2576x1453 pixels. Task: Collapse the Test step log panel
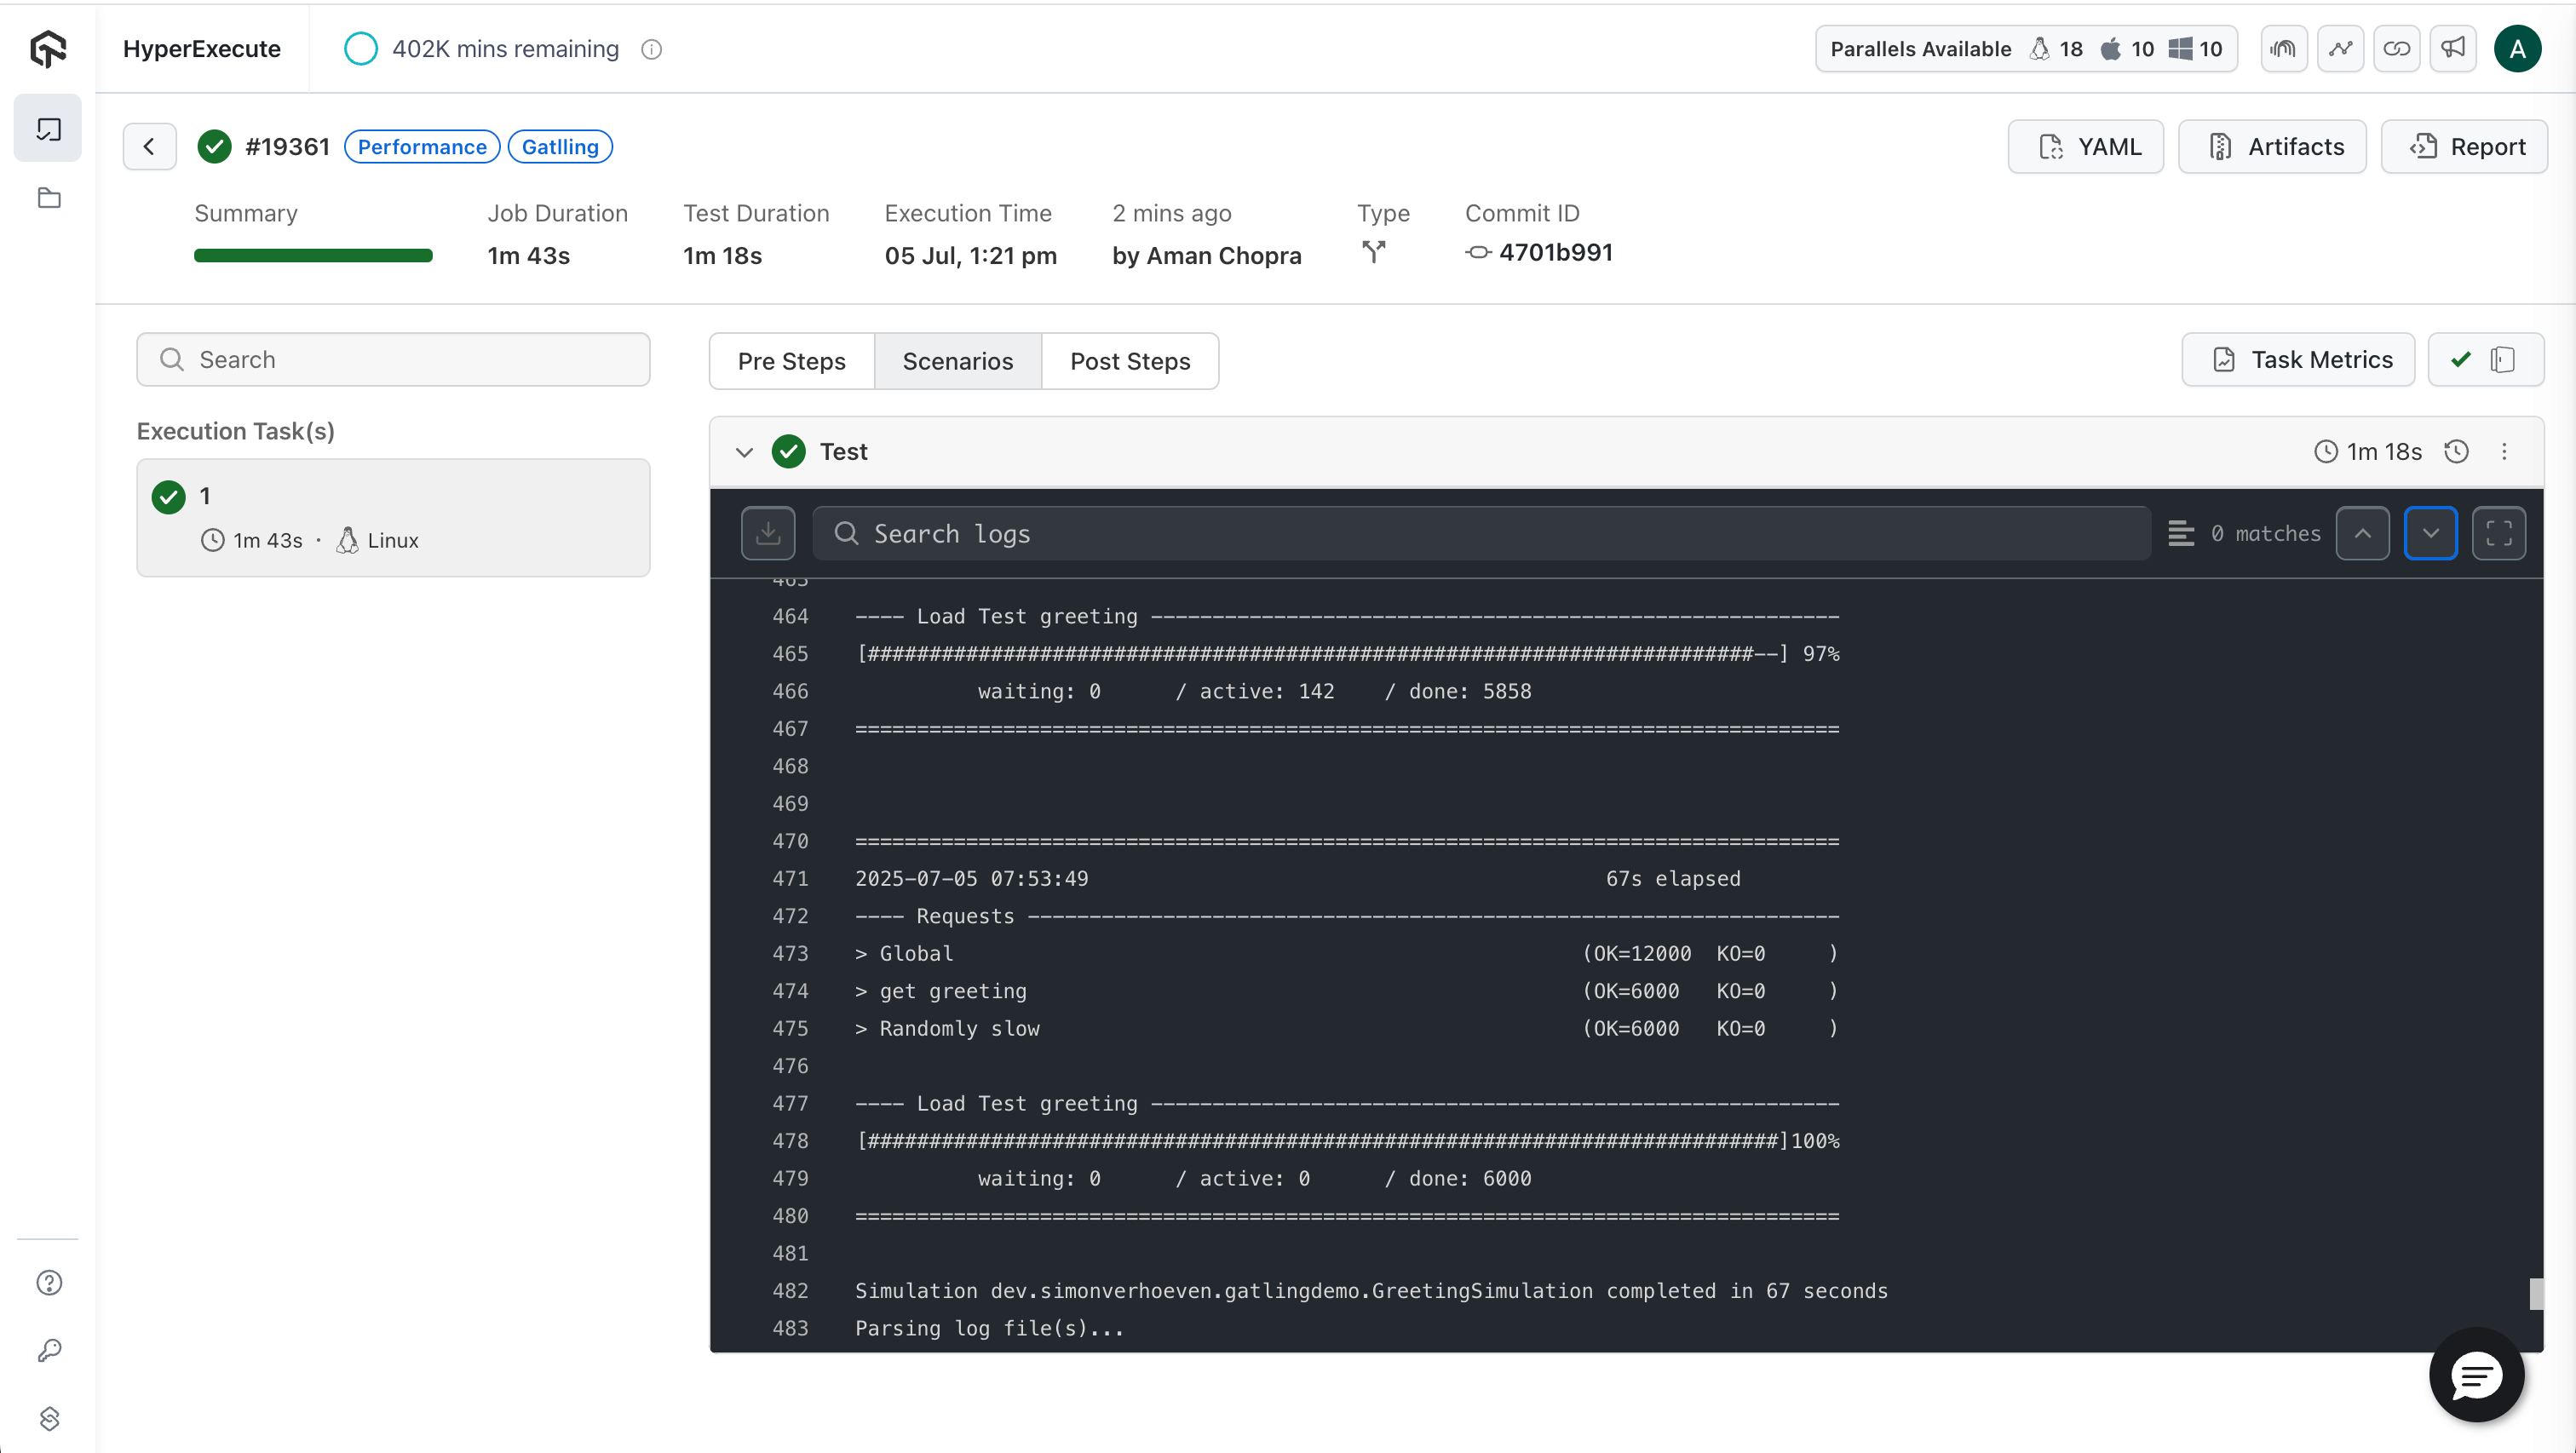pos(744,451)
